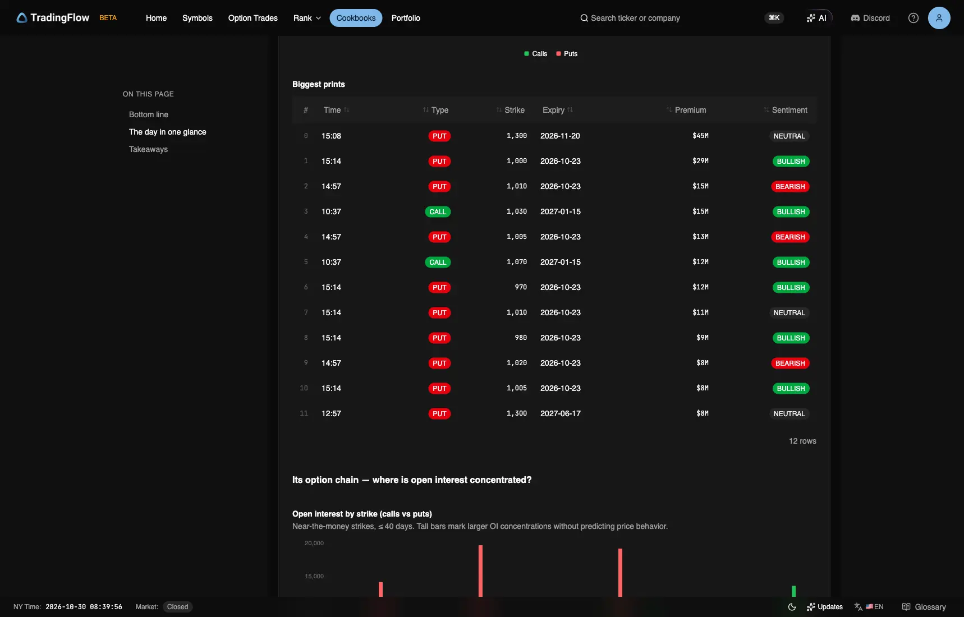This screenshot has width=964, height=617.
Task: Jump to The day in one glance
Action: pos(168,132)
